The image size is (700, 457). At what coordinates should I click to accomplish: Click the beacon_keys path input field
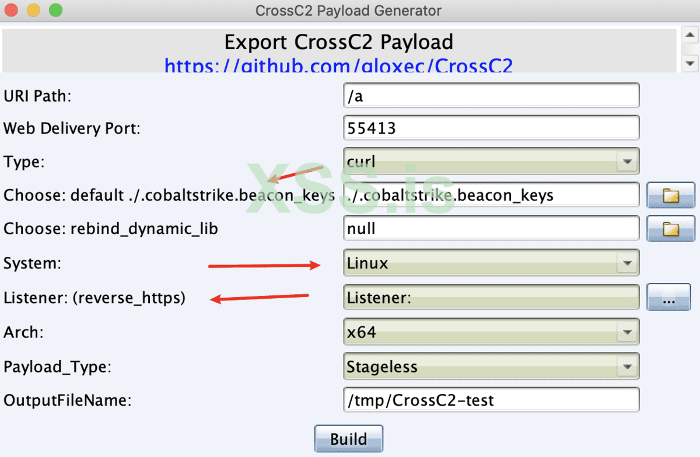pos(492,195)
